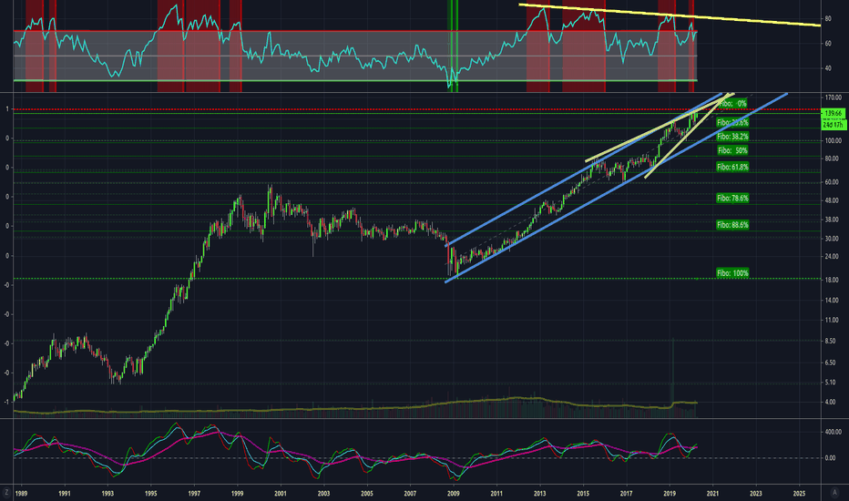Select the red dotted horizontal price line
This screenshot has height=501, width=849.
tap(417, 110)
